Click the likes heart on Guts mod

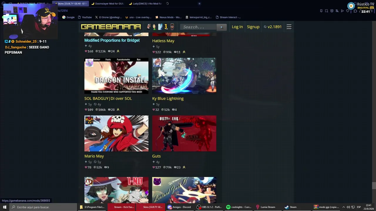154,167
